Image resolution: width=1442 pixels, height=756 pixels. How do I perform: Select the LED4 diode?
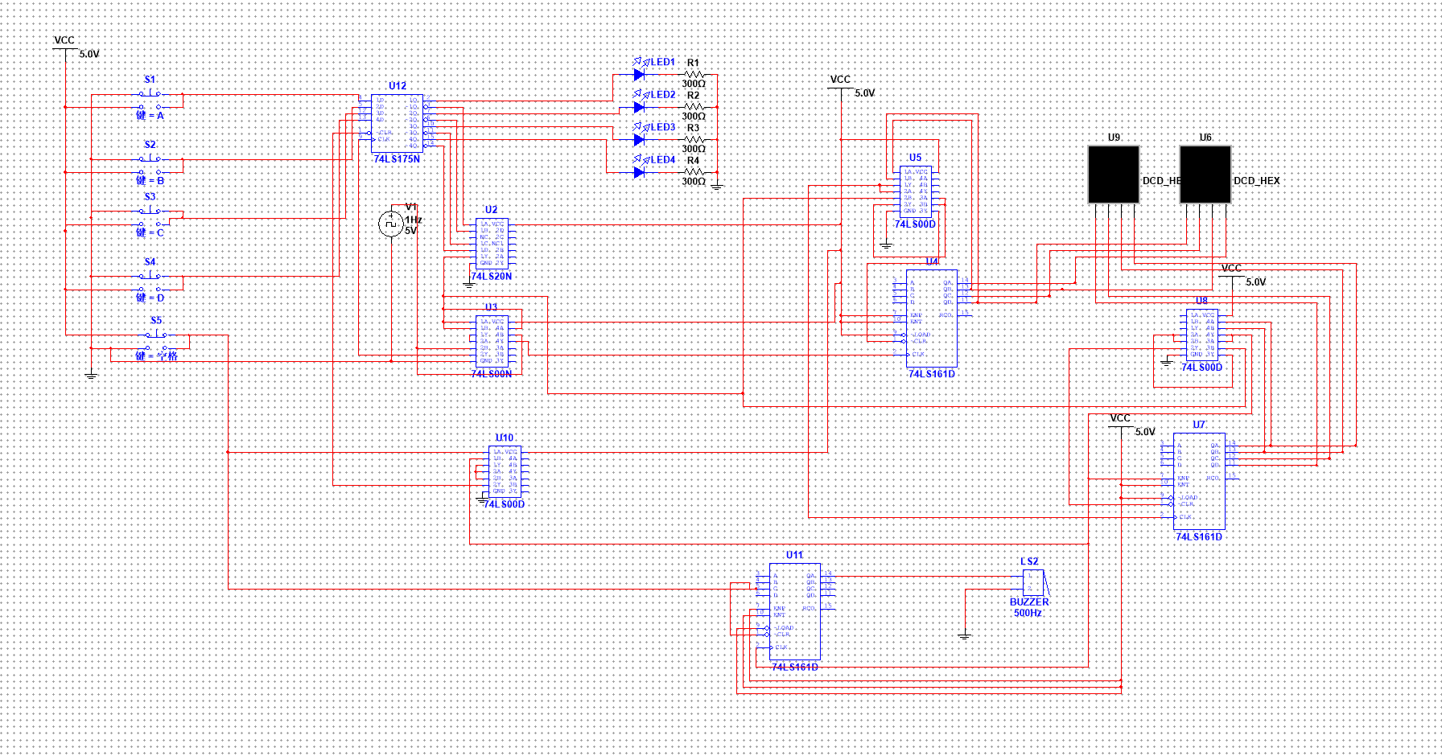coord(639,172)
